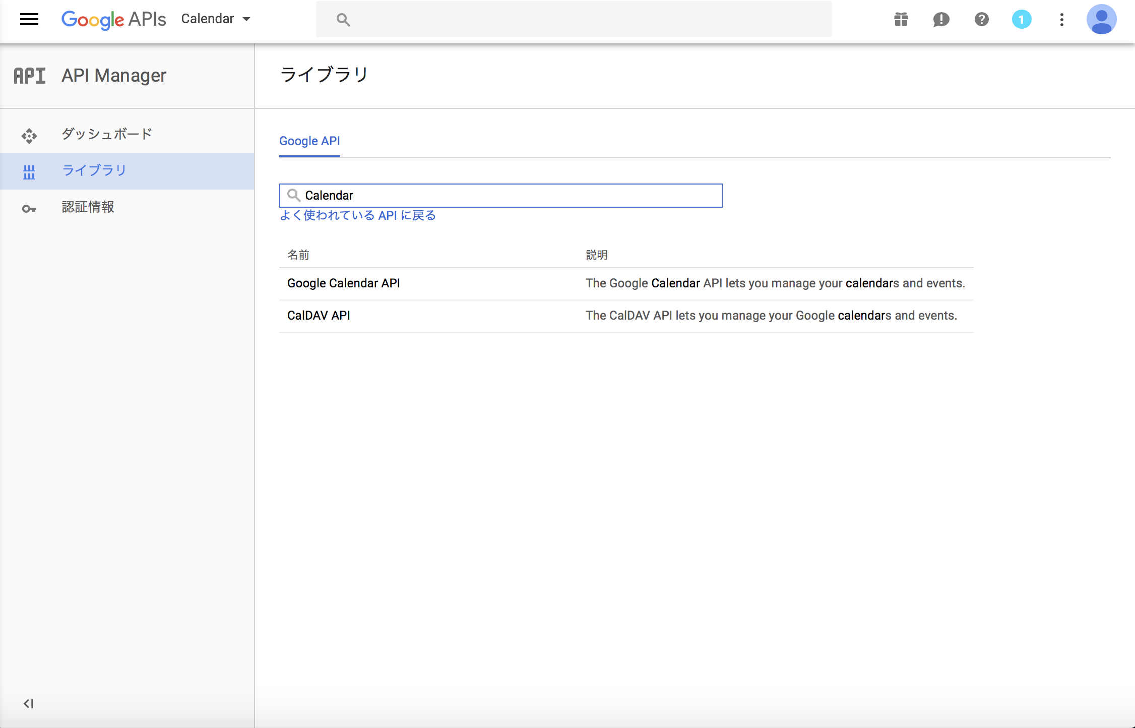
Task: Click the ライブラリ page title
Action: [x=324, y=75]
